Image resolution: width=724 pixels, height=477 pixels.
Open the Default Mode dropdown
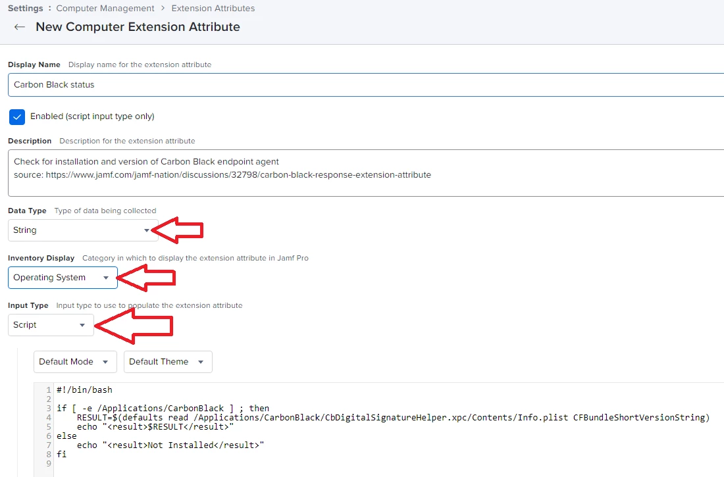point(75,362)
